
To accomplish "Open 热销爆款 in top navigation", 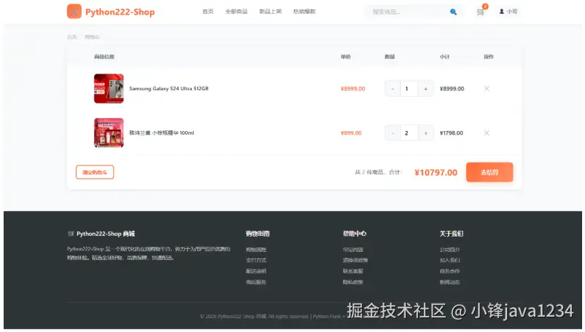I will click(x=305, y=12).
